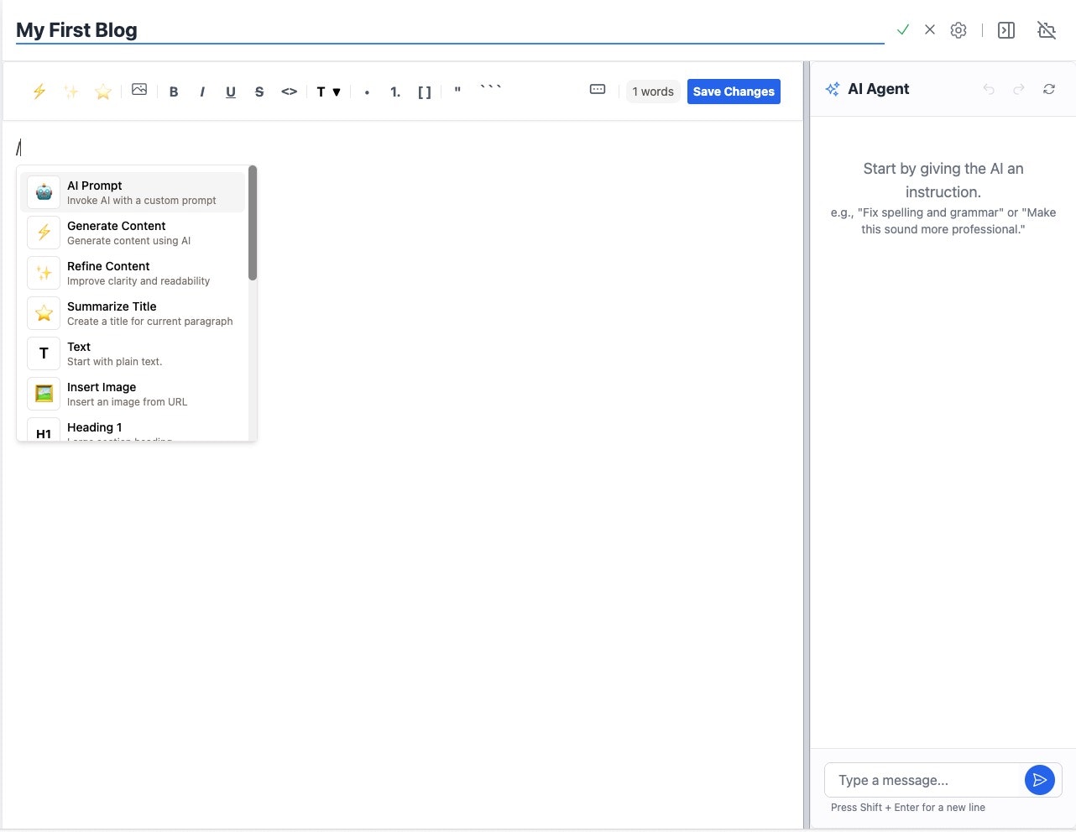The width and height of the screenshot is (1076, 832).
Task: Click the Save Changes button
Action: [x=734, y=92]
